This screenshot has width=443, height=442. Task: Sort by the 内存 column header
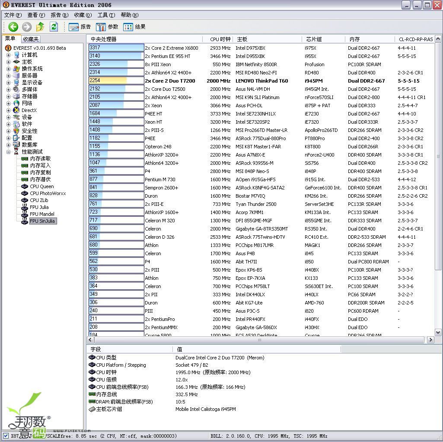(370, 39)
